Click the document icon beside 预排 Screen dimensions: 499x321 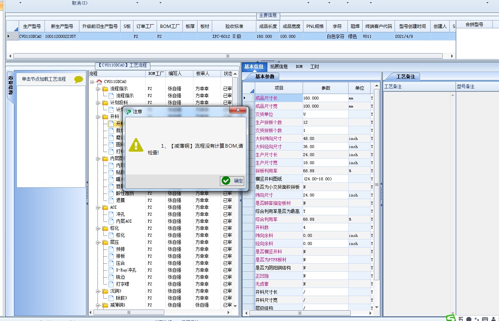click(x=111, y=249)
